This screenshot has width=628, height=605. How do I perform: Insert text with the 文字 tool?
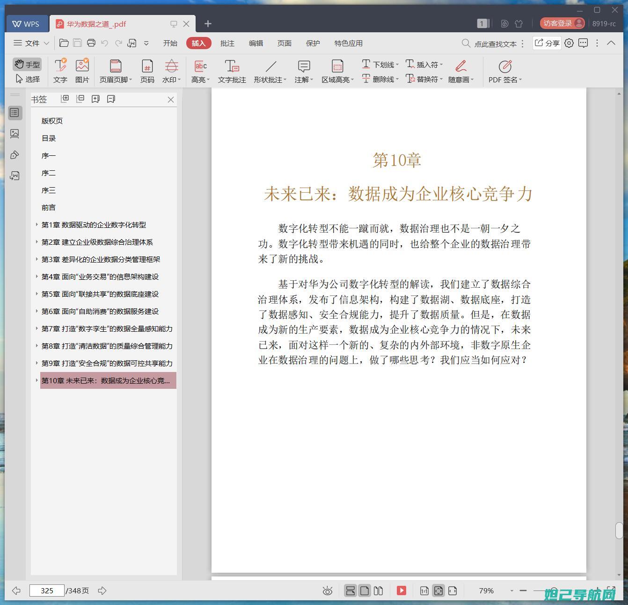click(60, 71)
